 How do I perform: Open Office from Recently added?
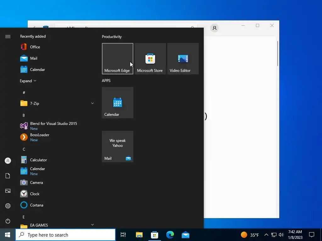pyautogui.click(x=58, y=47)
